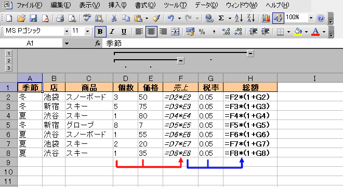Cut selection with the scissors icon
Image resolution: width=343 pixels, height=187 pixels.
tap(114, 18)
